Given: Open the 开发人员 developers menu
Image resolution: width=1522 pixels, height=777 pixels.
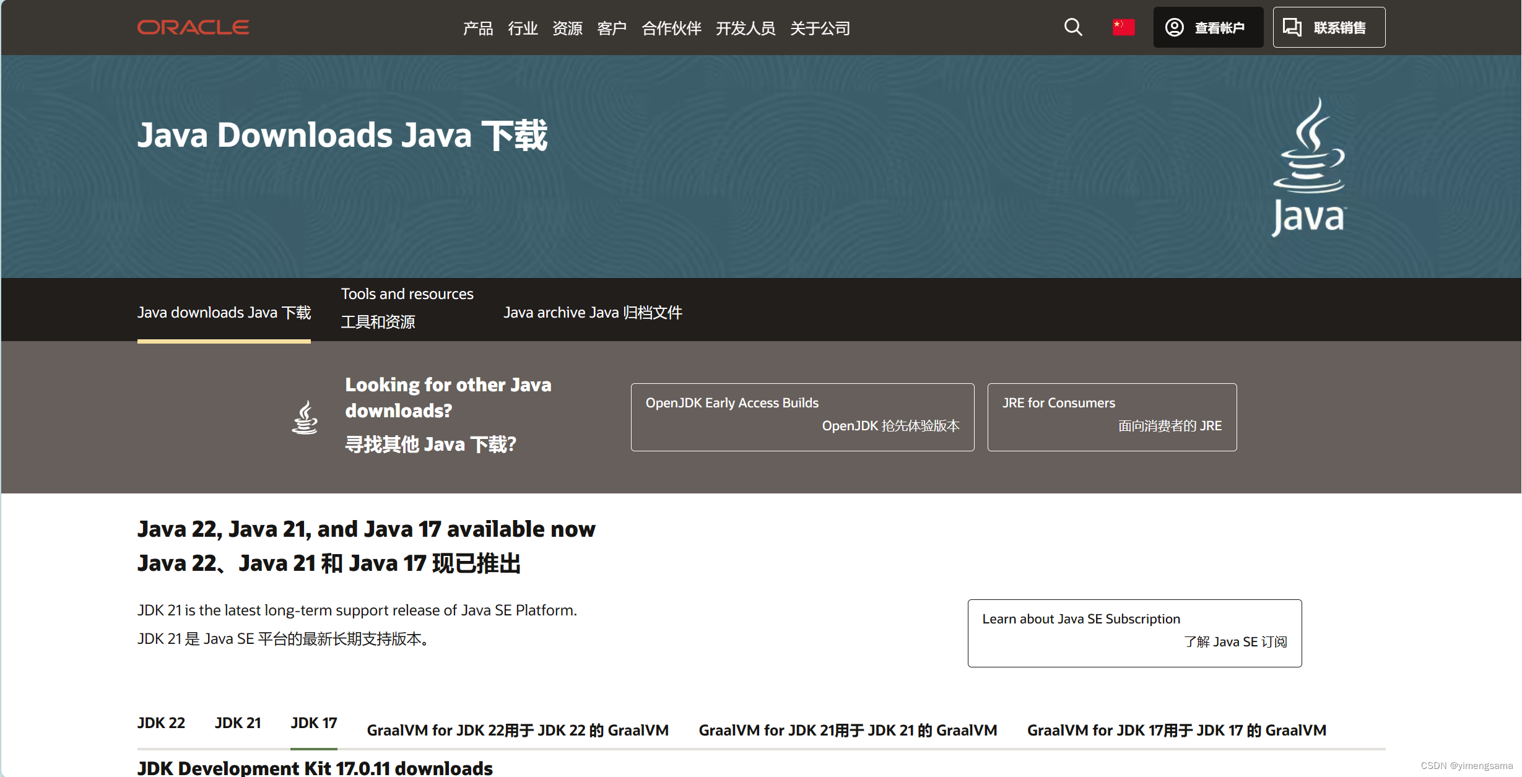Looking at the screenshot, I should click(x=746, y=28).
